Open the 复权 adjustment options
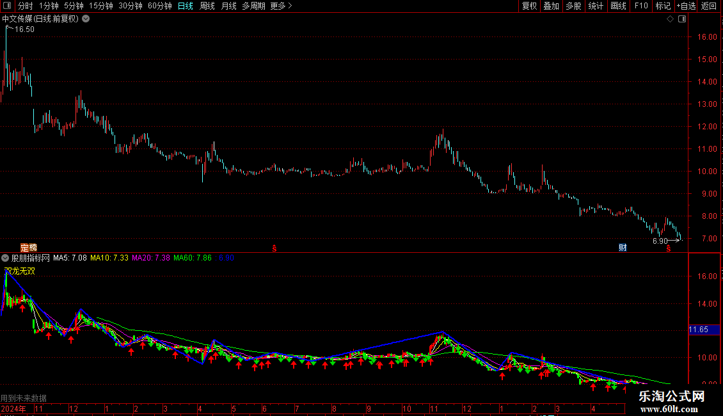The width and height of the screenshot is (723, 416). tap(529, 6)
